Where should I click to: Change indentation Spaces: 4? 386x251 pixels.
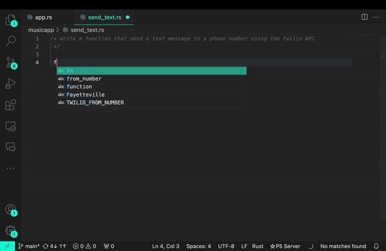tap(198, 246)
